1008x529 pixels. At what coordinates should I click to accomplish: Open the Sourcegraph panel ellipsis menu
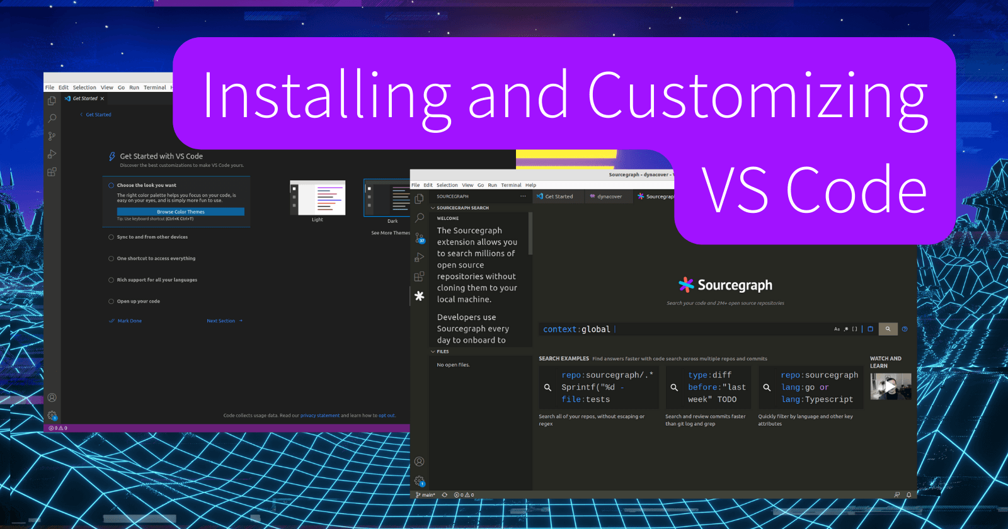click(523, 196)
